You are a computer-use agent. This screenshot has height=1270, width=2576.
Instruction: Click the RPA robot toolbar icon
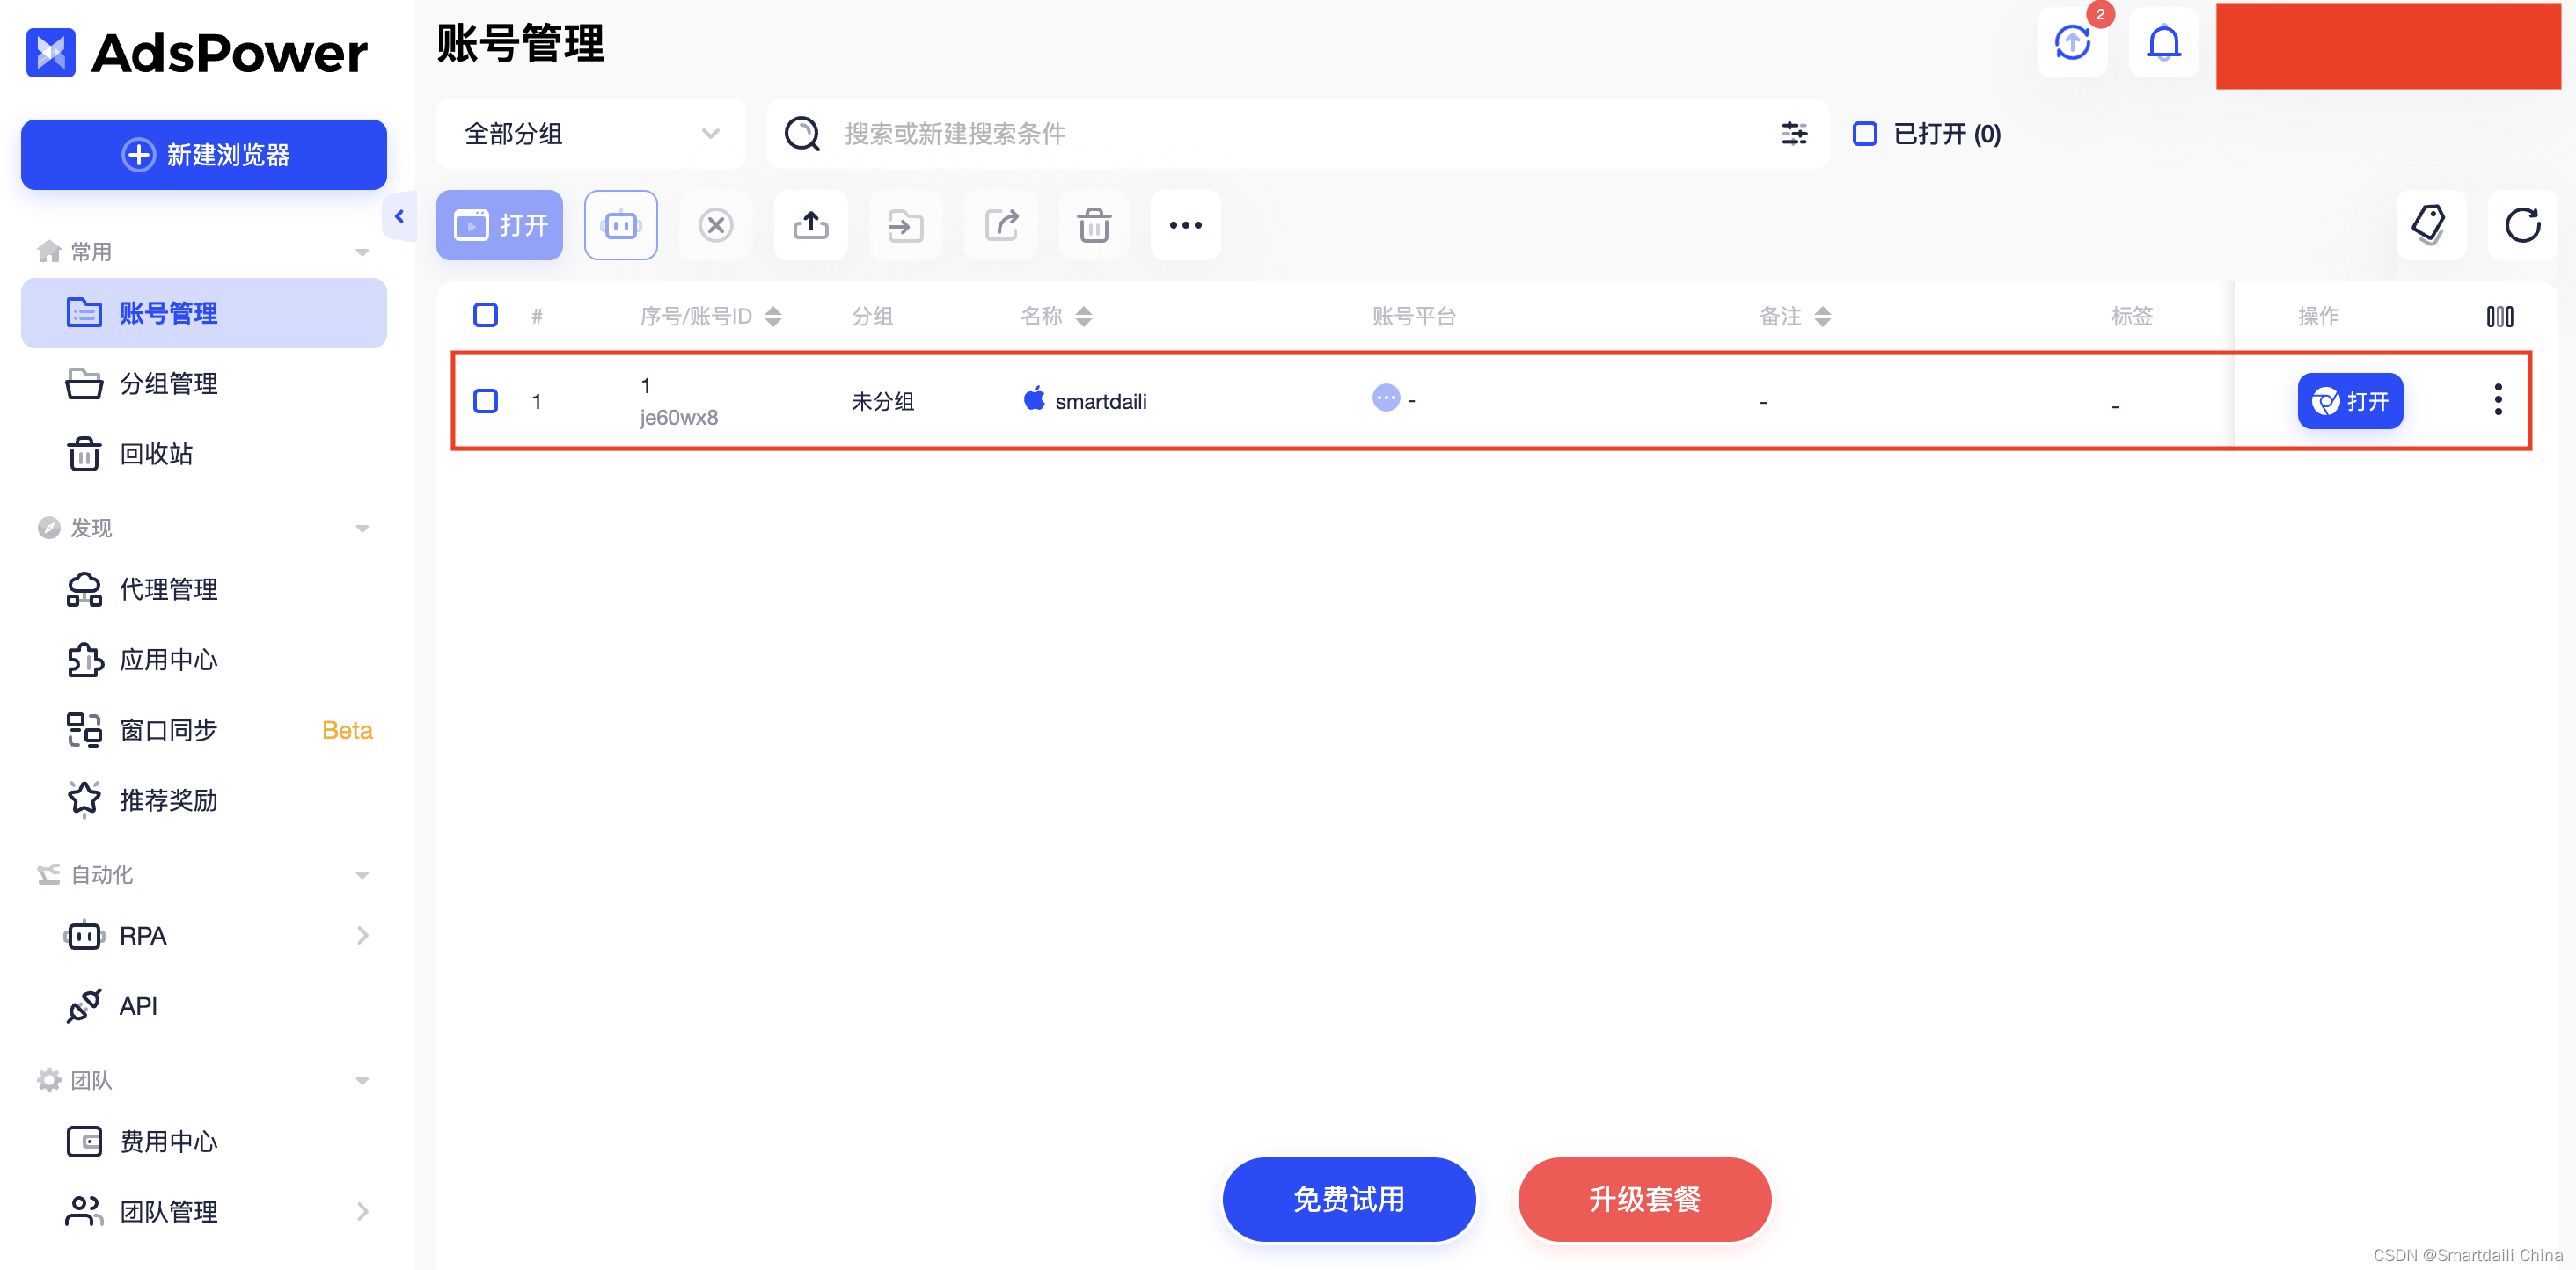click(x=620, y=225)
